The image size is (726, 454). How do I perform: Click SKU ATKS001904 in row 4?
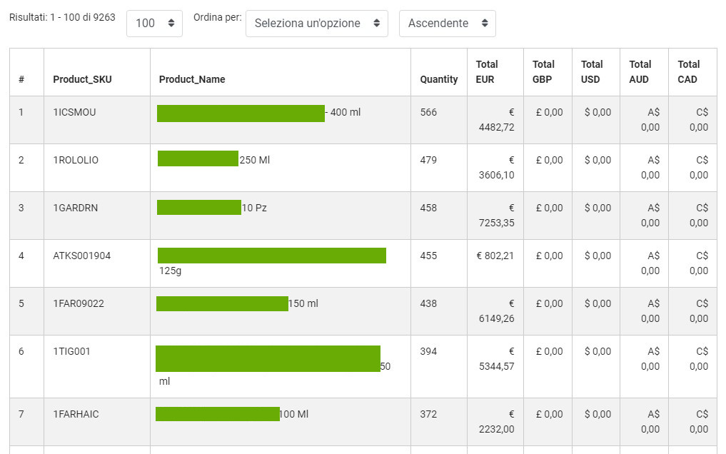81,256
